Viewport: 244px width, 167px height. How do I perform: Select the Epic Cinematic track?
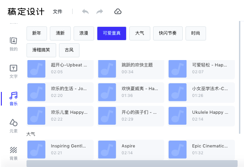(x=202, y=150)
